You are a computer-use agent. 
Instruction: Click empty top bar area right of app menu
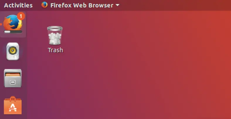pos(174,5)
